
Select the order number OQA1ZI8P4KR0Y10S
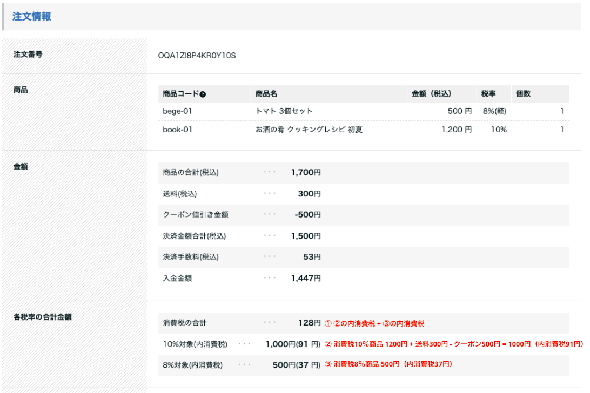tap(197, 55)
